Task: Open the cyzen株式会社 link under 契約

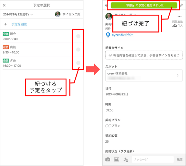Action: [122, 35]
